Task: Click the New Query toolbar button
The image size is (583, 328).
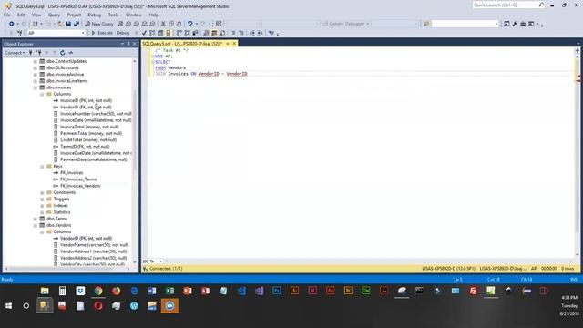Action: (x=99, y=24)
